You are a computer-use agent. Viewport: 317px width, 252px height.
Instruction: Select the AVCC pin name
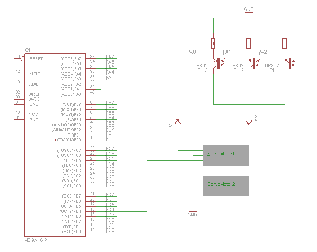35,99
